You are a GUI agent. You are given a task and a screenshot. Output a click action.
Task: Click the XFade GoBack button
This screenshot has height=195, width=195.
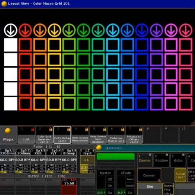pyautogui.click(x=130, y=186)
